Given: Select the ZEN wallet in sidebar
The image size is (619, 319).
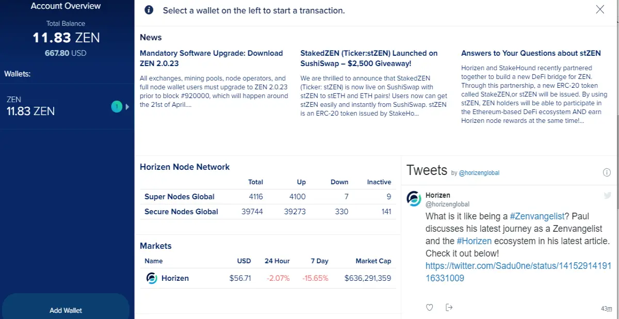Looking at the screenshot, I should (x=67, y=106).
